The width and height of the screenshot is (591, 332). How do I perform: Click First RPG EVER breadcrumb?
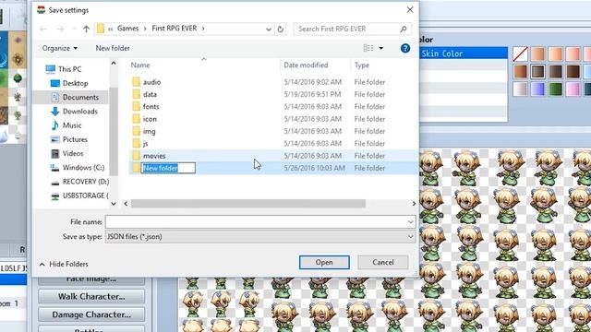pyautogui.click(x=175, y=29)
